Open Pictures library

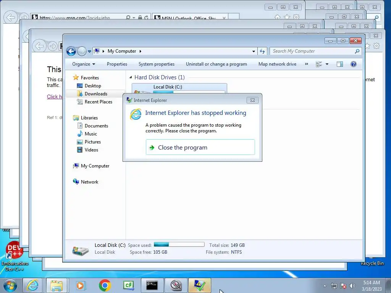tap(92, 142)
